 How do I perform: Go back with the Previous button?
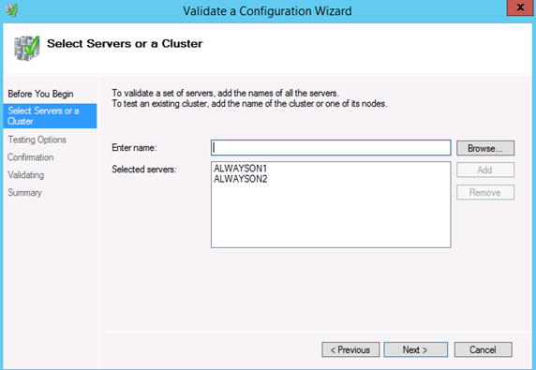tap(350, 349)
